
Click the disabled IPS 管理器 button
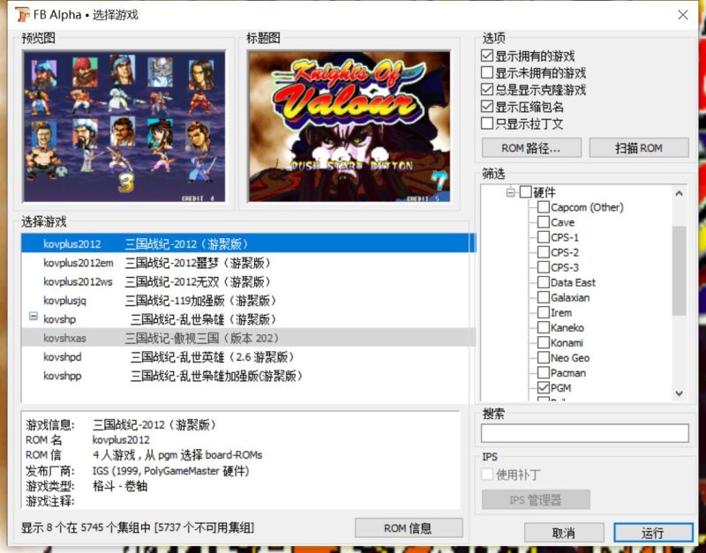(536, 500)
